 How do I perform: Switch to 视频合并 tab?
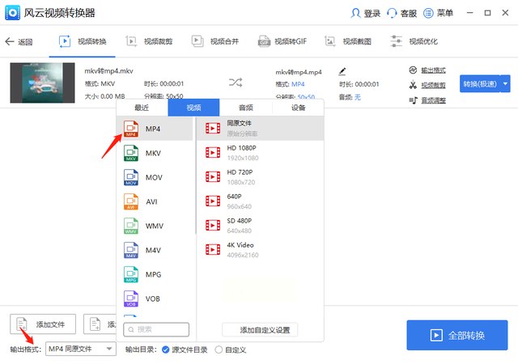[x=215, y=41]
